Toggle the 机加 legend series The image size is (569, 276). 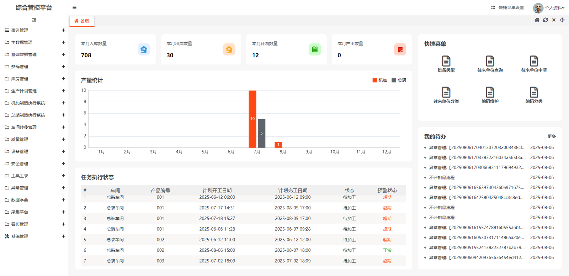tap(380, 80)
